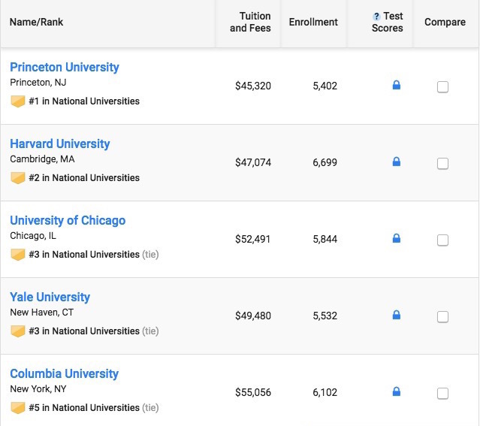Image resolution: width=480 pixels, height=426 pixels.
Task: Go to the University of Chicago page
Action: click(x=68, y=221)
